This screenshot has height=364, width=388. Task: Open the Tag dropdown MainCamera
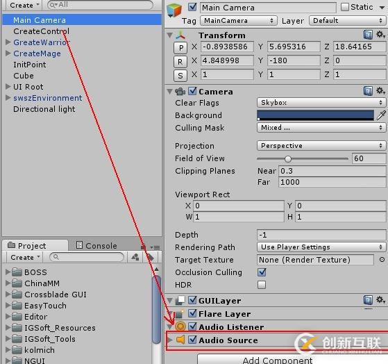pyautogui.click(x=239, y=21)
